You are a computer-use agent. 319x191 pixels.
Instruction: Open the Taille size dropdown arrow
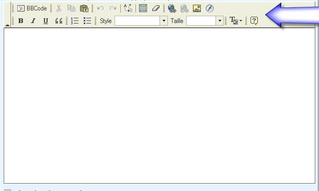220,21
